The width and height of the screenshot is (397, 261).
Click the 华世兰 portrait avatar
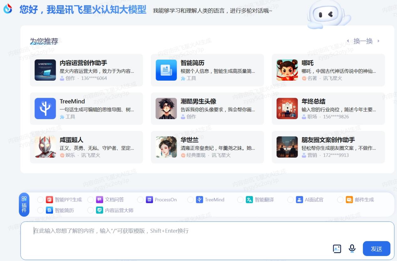pos(166,147)
